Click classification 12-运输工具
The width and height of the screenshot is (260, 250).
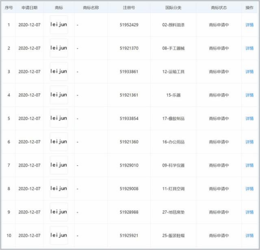(x=173, y=72)
